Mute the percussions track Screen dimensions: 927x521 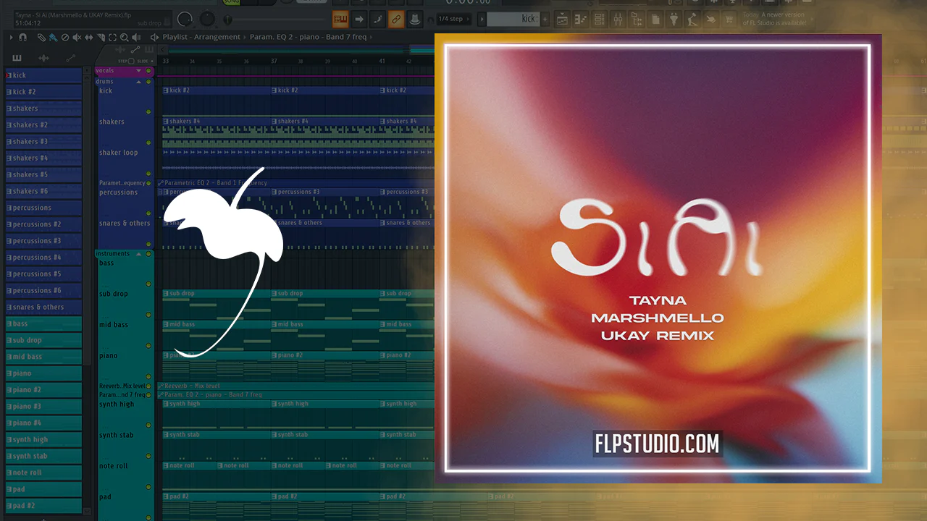149,213
